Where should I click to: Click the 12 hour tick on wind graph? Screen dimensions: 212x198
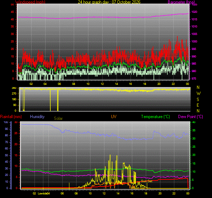[x=102, y=84]
